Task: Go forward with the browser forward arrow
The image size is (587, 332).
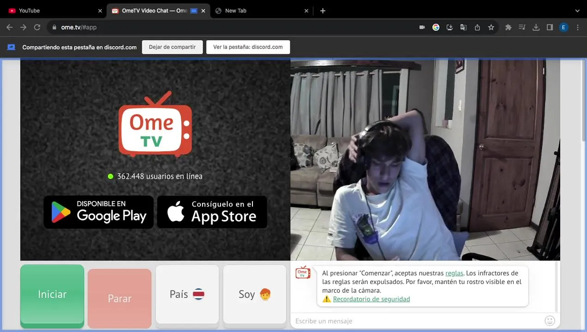Action: tap(23, 27)
